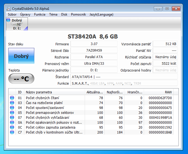Select the Počet chybných vyhľadávaní row
Image resolution: width=188 pixels, height=154 pixels.
click(x=91, y=117)
